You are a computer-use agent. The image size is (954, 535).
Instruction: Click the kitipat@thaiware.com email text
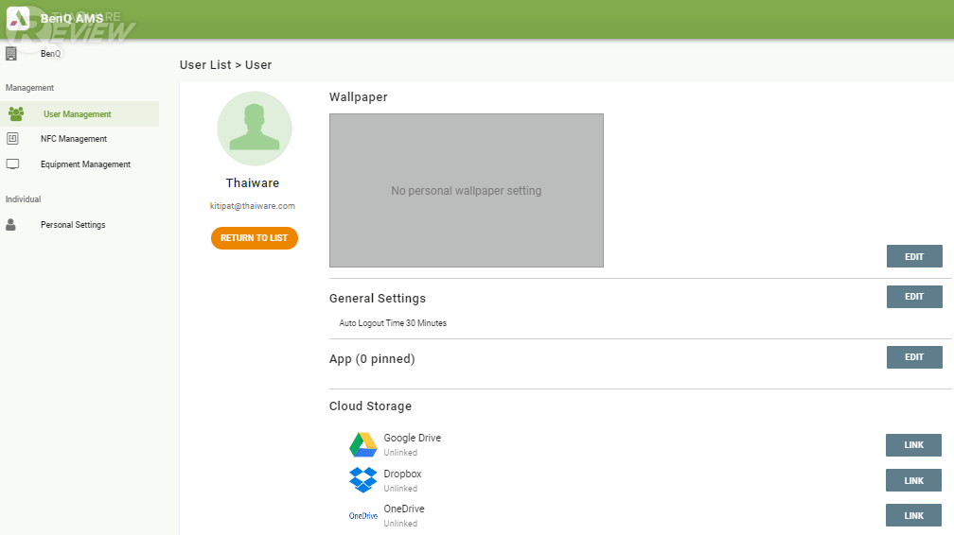253,206
